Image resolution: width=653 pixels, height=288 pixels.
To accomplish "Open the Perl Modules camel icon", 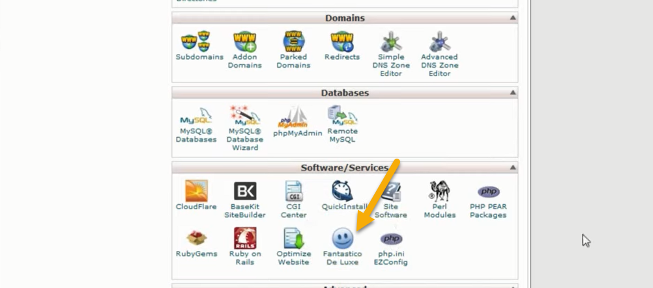I will tap(439, 190).
